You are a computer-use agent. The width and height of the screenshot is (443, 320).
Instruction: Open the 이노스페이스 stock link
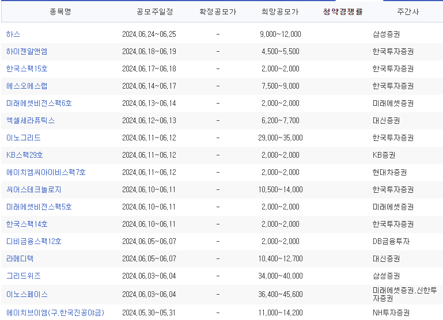tap(27, 294)
